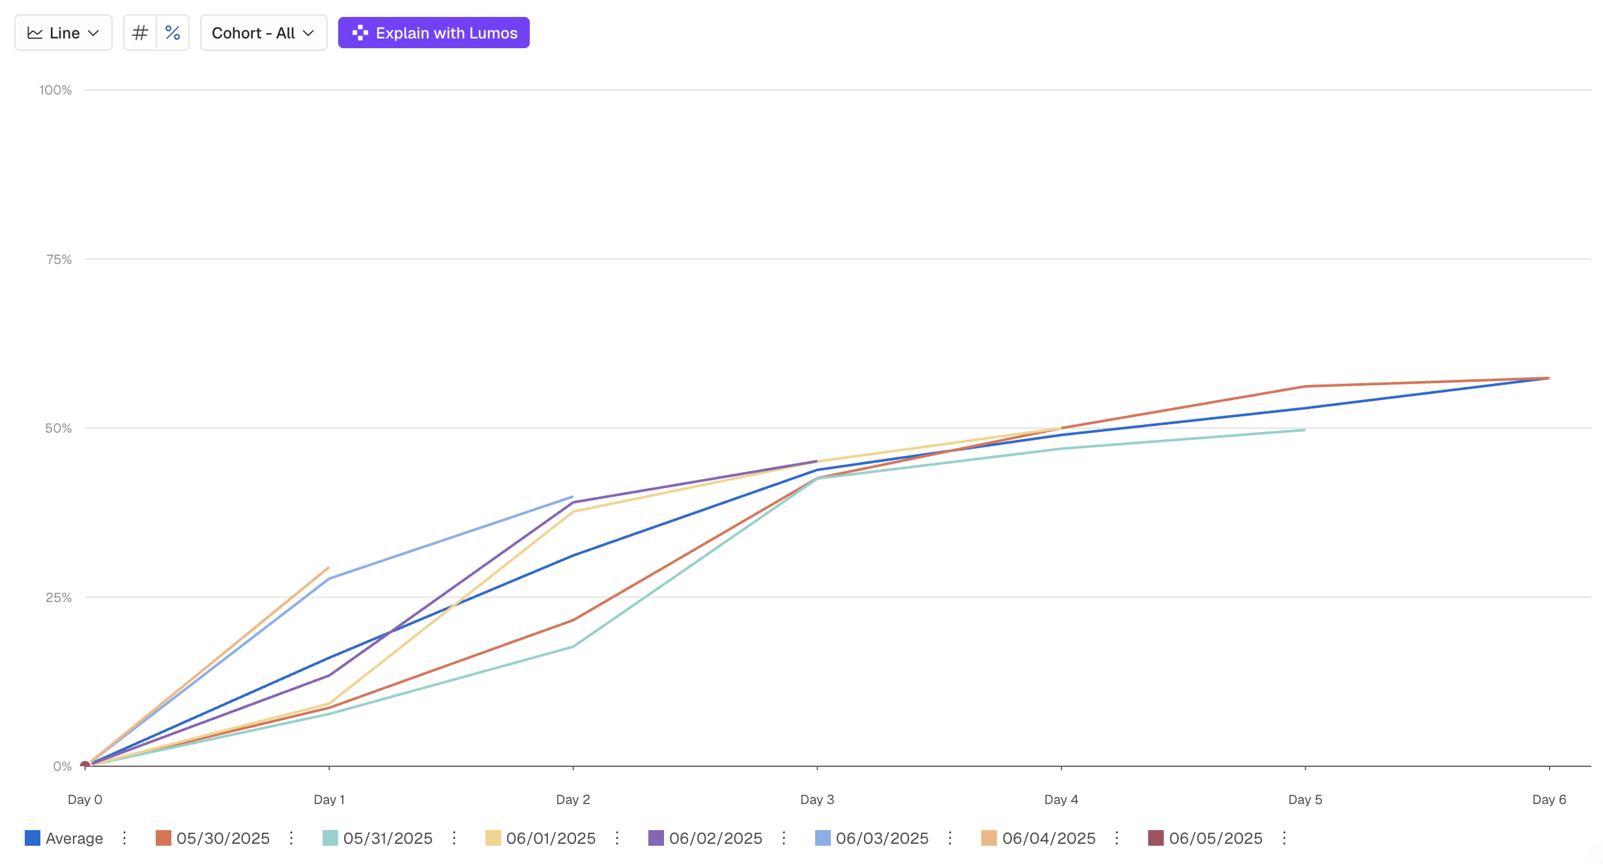Open options menu for Average series
Screen dimensions: 1603x864
124,838
